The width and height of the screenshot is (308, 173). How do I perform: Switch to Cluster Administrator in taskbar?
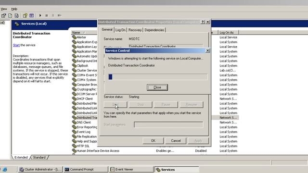40,170
